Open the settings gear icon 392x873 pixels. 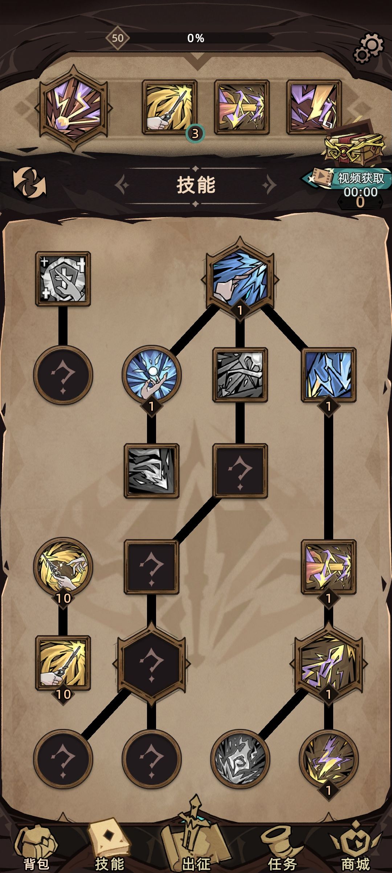(368, 48)
